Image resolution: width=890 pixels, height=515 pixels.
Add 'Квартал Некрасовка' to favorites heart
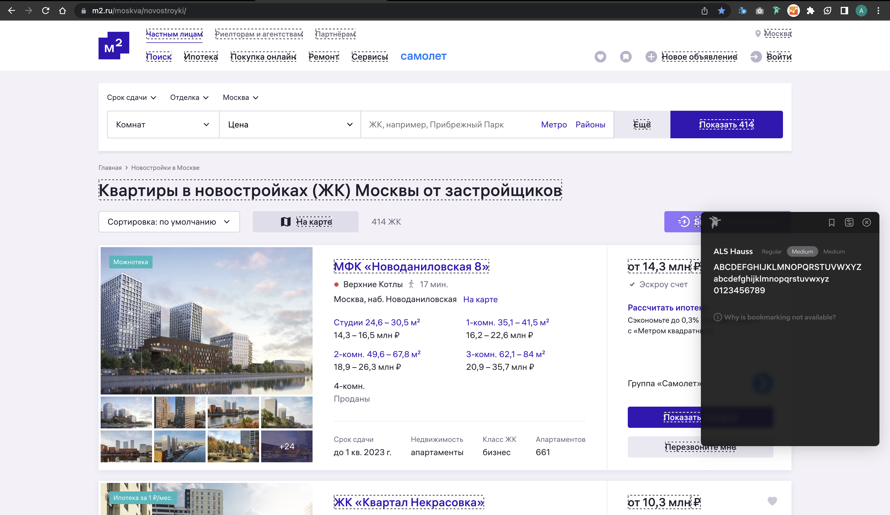coord(772,501)
